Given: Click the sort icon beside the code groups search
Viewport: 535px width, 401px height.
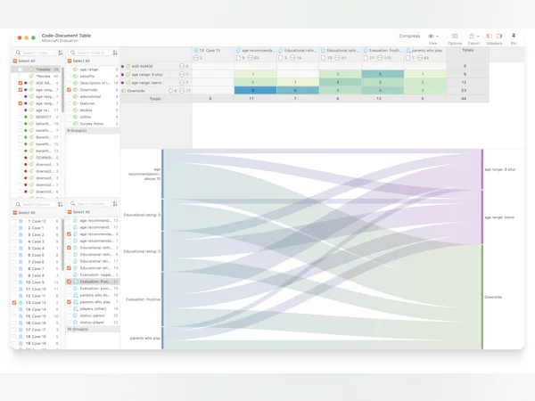Looking at the screenshot, I should [115, 53].
